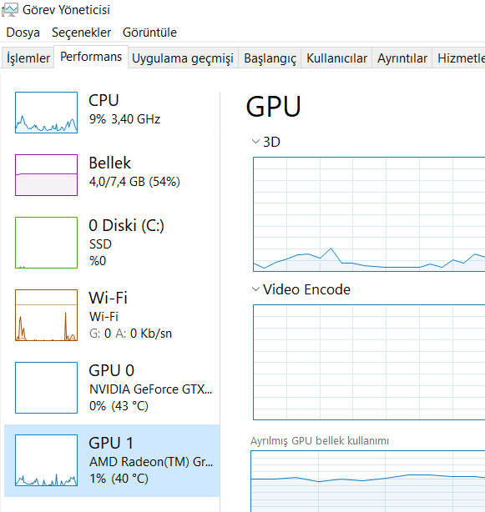The image size is (485, 512).
Task: Open the 3D engine dropdown chevron
Action: tap(255, 142)
